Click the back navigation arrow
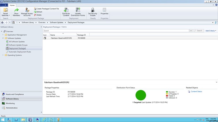Screen dimensions: 218x122 (x=2, y=22)
